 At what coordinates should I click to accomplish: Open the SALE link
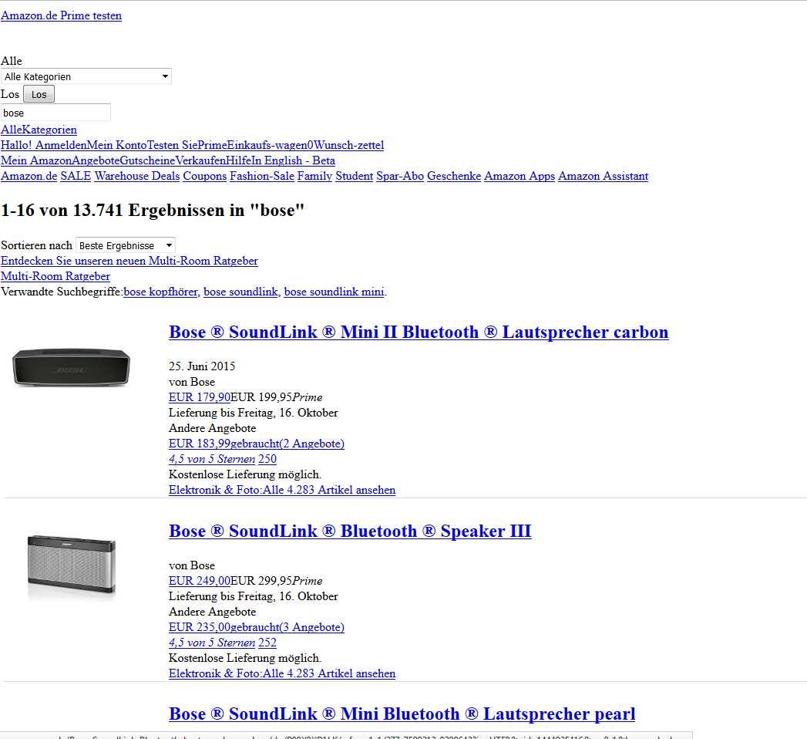[x=76, y=176]
